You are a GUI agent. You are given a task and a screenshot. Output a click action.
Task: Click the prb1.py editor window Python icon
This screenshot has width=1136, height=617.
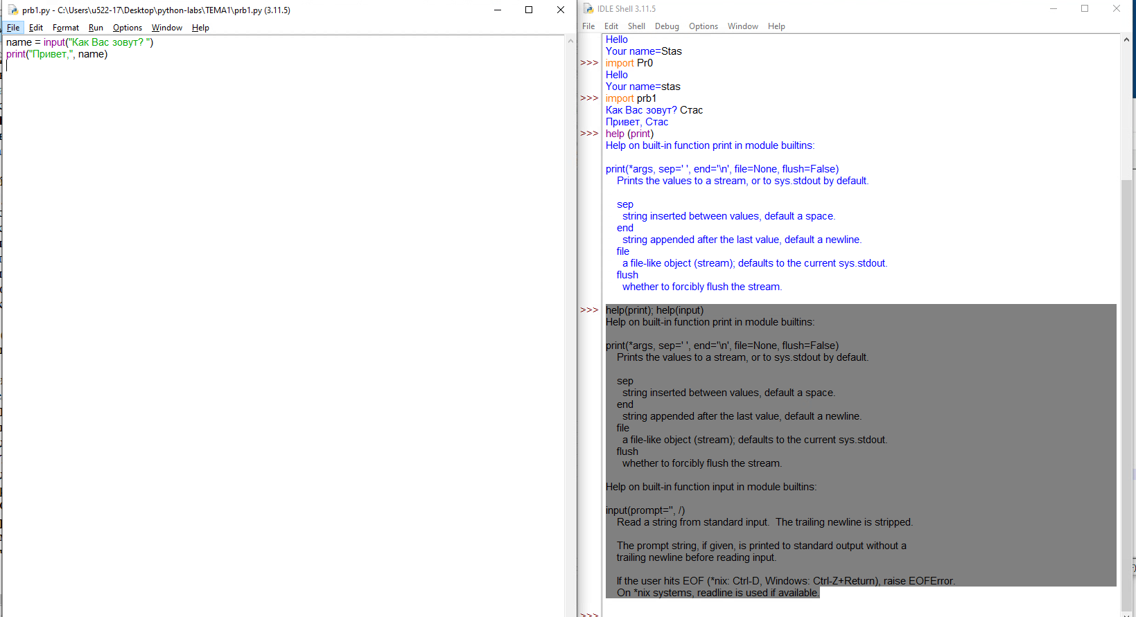(x=12, y=10)
